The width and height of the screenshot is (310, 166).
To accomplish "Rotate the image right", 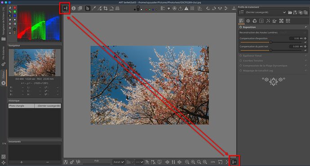I will pyautogui.click(x=214, y=9).
